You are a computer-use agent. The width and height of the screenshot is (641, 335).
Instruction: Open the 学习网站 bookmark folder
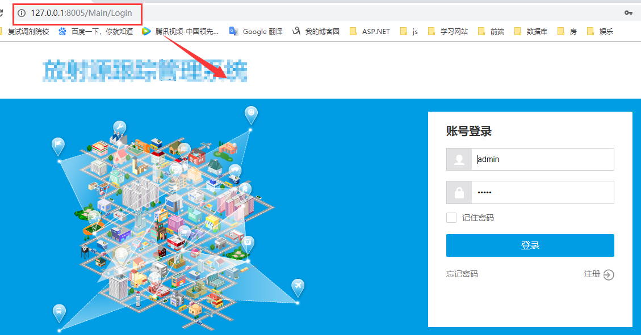[x=447, y=31]
